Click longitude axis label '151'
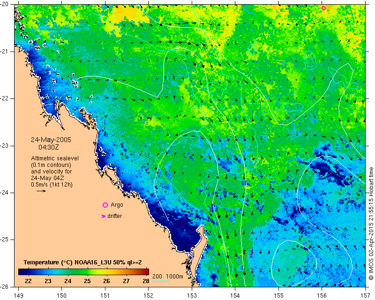Viewport: 375px width, 300px height. (105, 296)
